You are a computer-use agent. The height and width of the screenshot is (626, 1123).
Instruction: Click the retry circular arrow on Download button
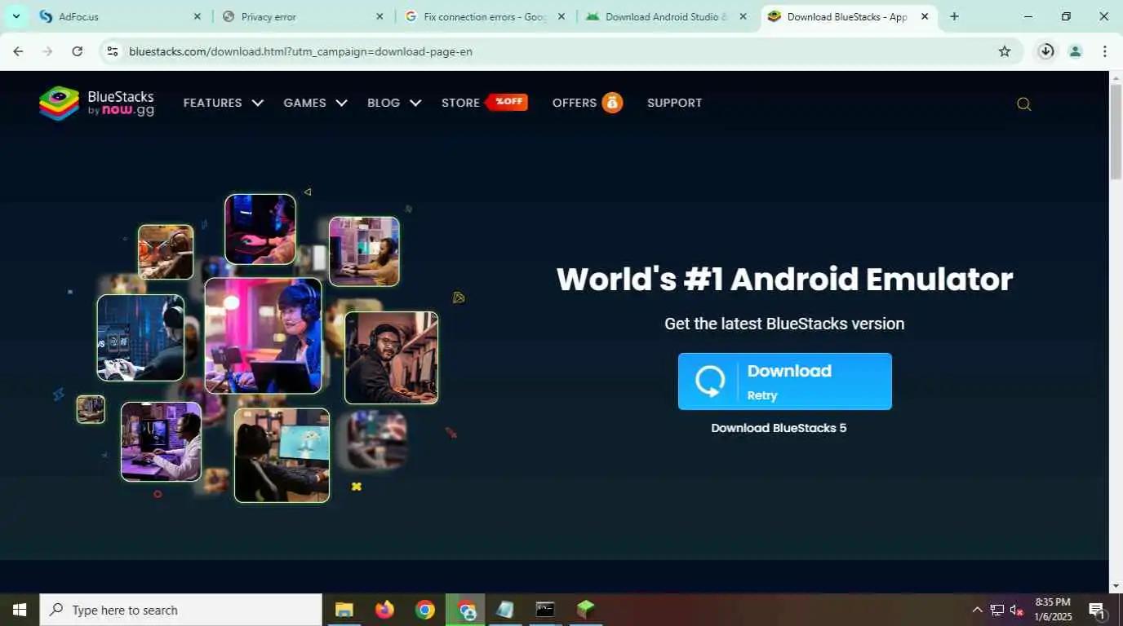[710, 381]
